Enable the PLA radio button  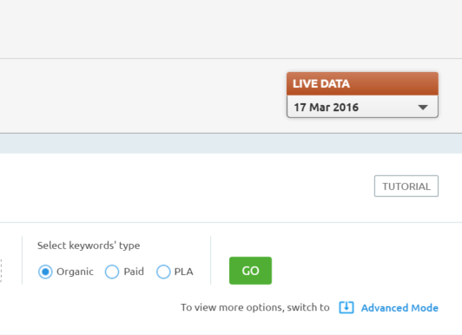[163, 272]
